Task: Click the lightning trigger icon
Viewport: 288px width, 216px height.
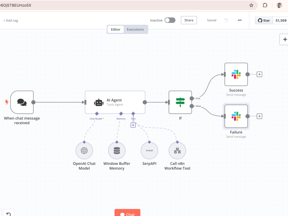Action: coord(7,102)
